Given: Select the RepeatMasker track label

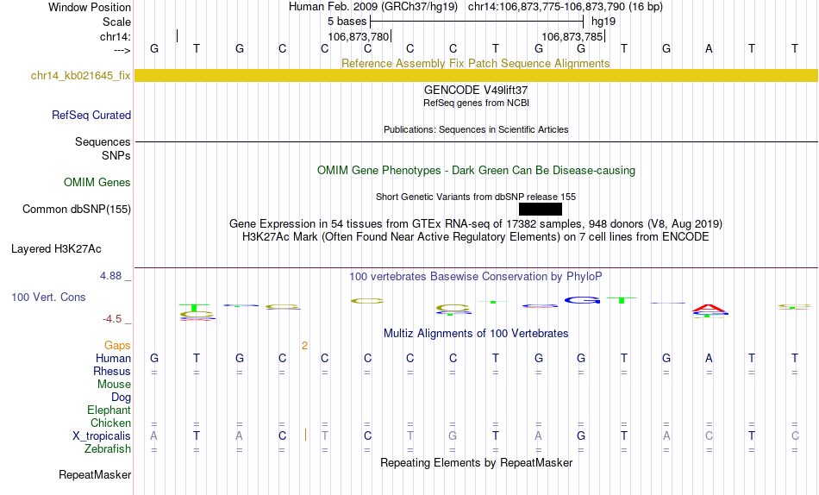Looking at the screenshot, I should pos(95,474).
